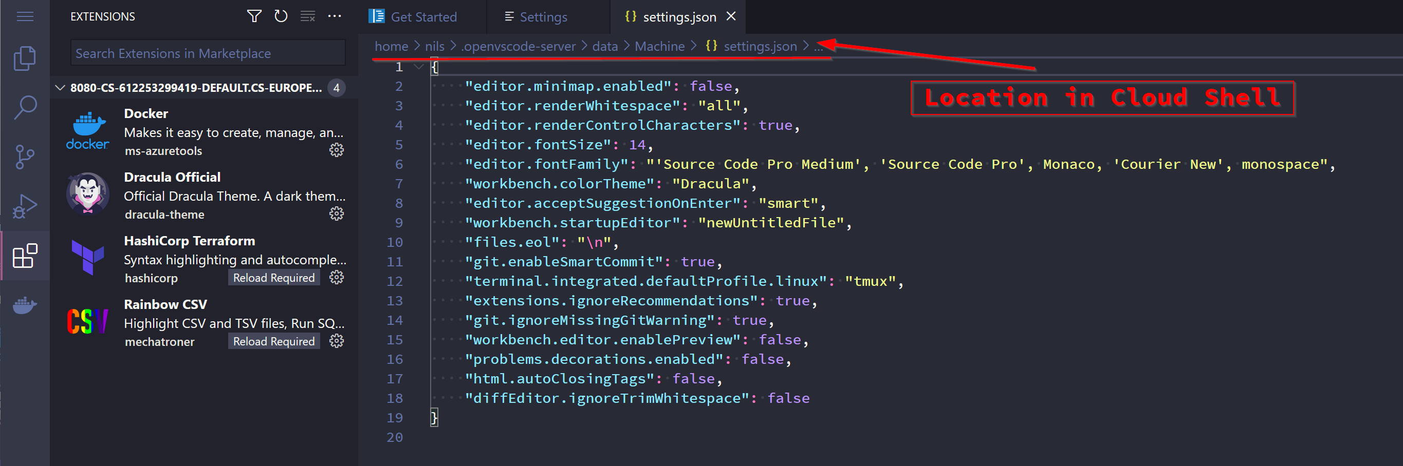
Task: Click the ms-azuretools publisher name
Action: coord(163,150)
